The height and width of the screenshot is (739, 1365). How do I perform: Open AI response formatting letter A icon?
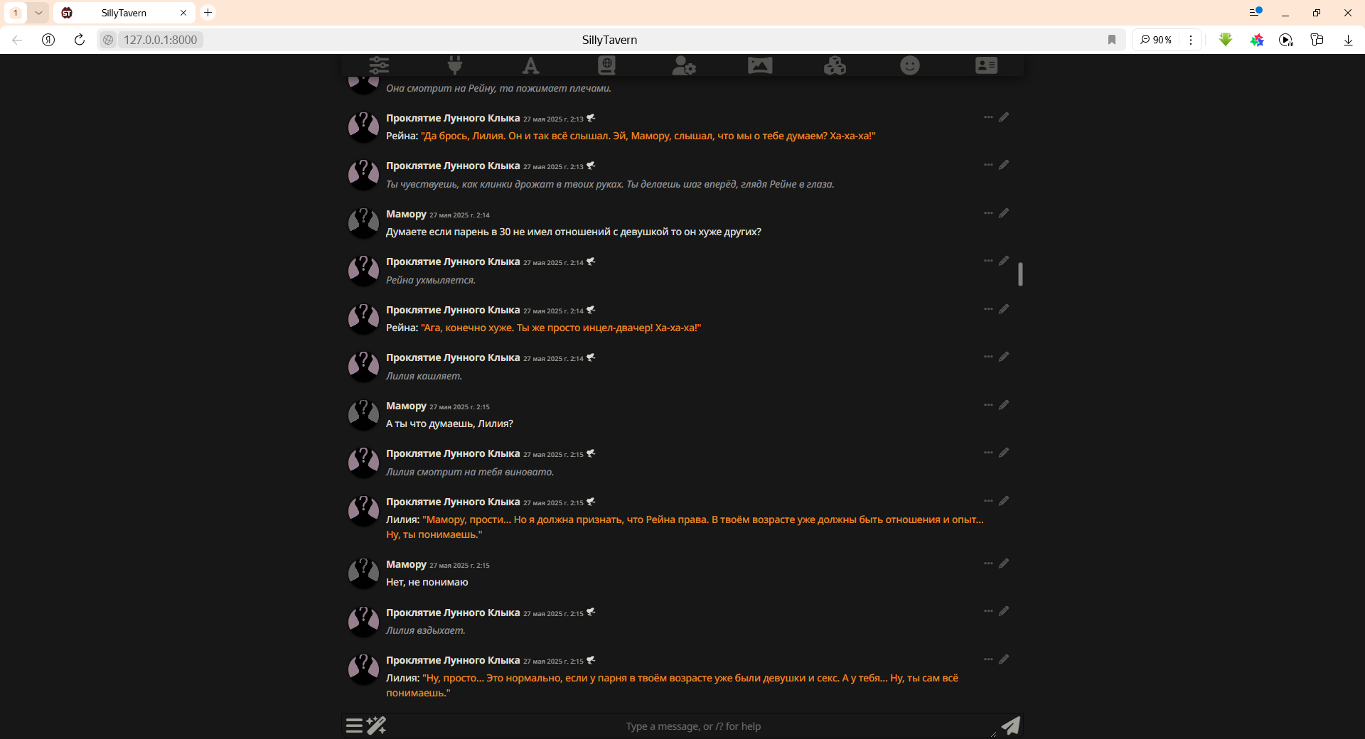pos(530,65)
